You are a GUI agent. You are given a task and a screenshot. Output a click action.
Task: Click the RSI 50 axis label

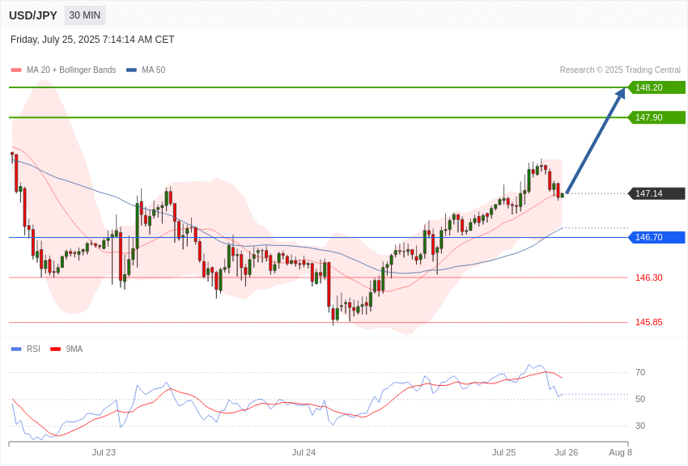tap(640, 399)
